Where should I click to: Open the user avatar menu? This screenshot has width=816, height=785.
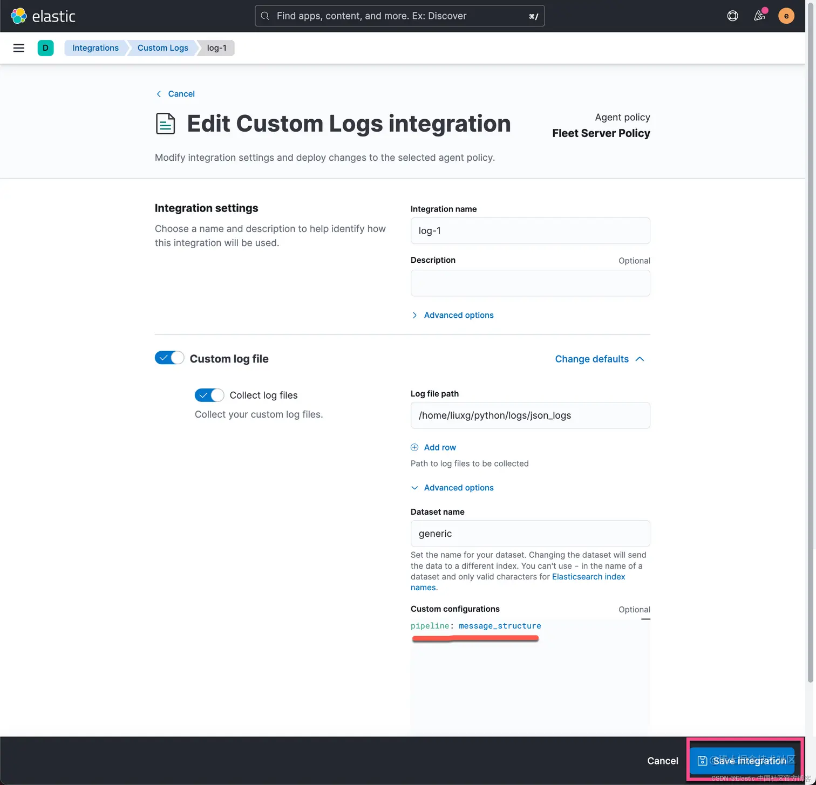coord(786,16)
